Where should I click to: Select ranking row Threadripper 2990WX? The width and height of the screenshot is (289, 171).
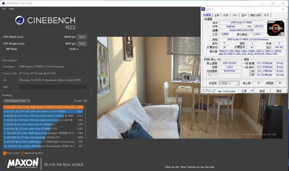[x=43, y=133]
